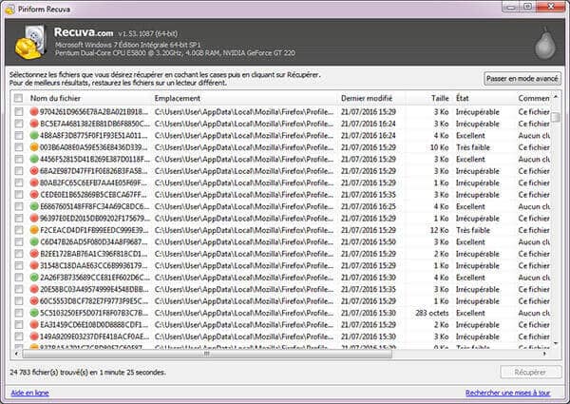Check the select-all checkbox in header row
Screen dimensions: 570x404
pos(19,98)
